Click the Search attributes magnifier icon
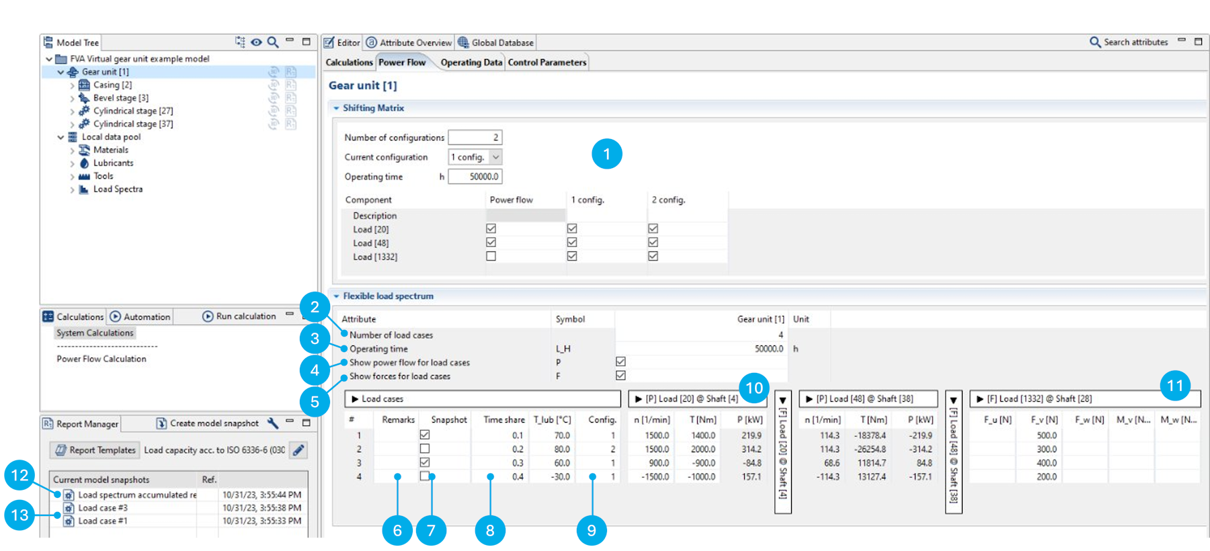The image size is (1210, 551). 1095,42
